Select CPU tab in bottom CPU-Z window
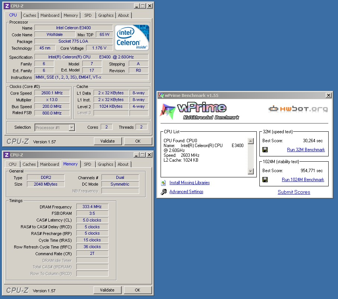The height and width of the screenshot is (299, 338). [12, 164]
